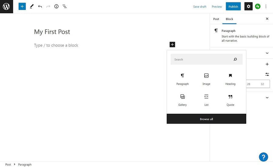Expand the first collapsed sidebar panel chevron
Image resolution: width=273 pixels, height=167 pixels.
267,53
